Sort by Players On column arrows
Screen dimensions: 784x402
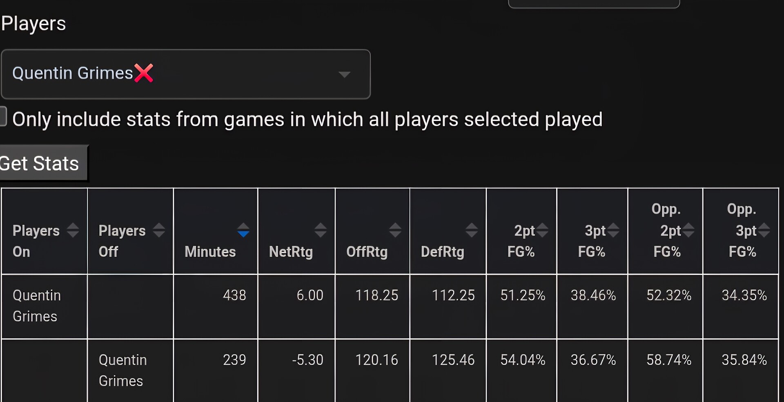(73, 230)
